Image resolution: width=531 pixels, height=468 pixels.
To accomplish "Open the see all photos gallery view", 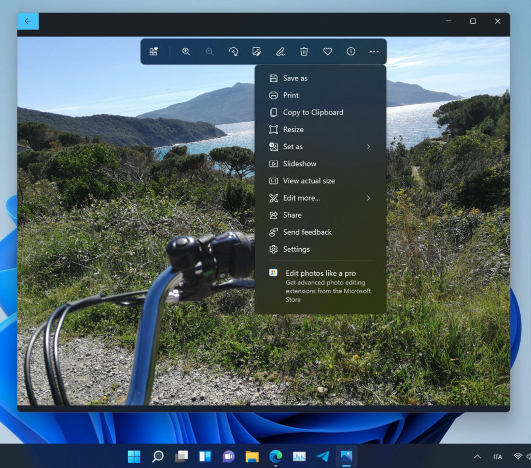I will 153,51.
